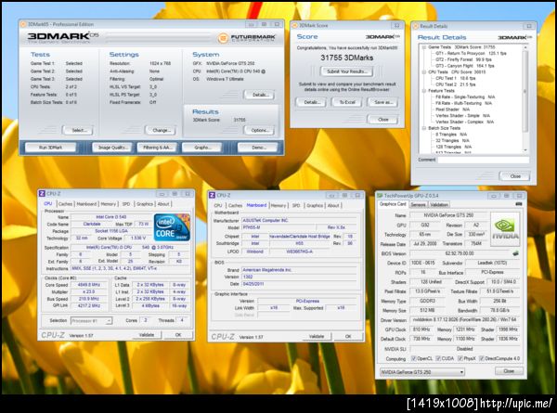This screenshot has width=557, height=413.
Task: Open the Processor #1 selection dropdown
Action: click(91, 321)
